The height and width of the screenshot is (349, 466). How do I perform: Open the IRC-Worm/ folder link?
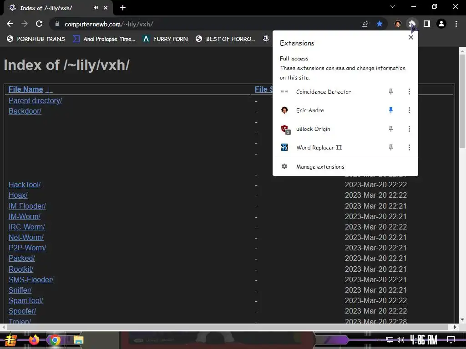pos(27,227)
